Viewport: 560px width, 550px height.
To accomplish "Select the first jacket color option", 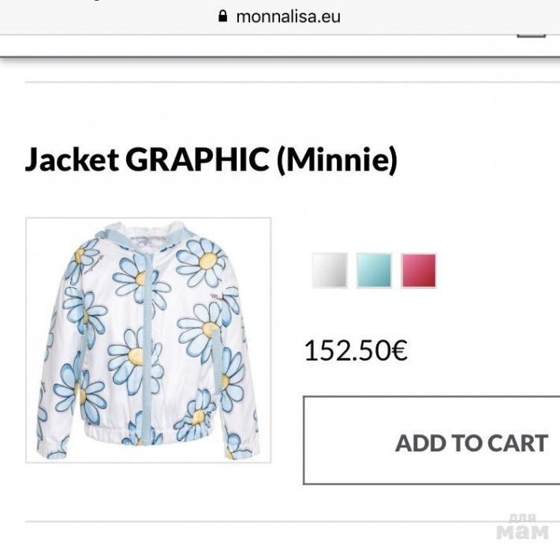I will click(x=329, y=271).
